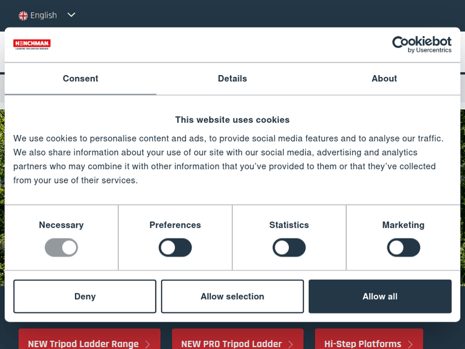Click the Allow all button
Image resolution: width=465 pixels, height=349 pixels.
380,296
